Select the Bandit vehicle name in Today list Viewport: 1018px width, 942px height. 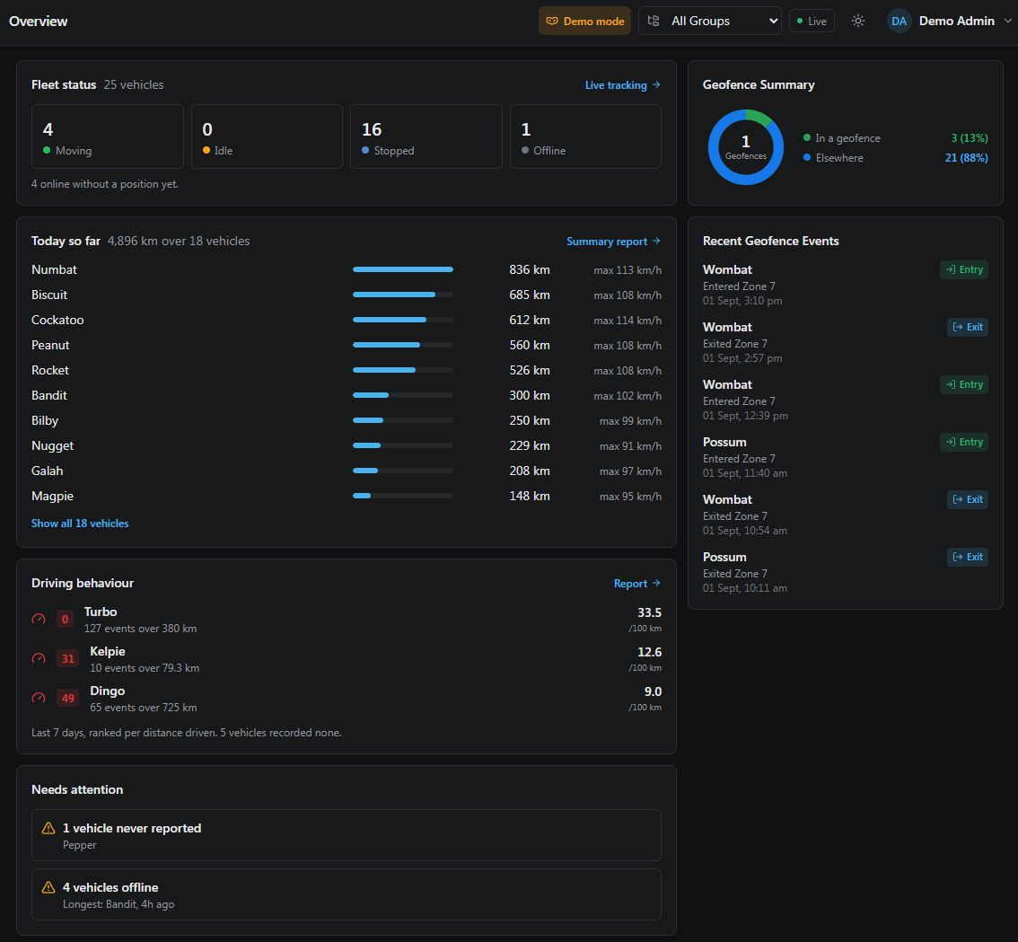click(48, 396)
